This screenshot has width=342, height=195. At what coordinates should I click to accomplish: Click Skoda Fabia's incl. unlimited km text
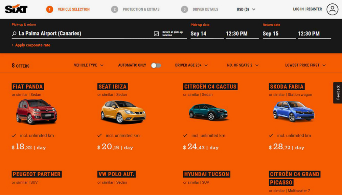pos(294,136)
